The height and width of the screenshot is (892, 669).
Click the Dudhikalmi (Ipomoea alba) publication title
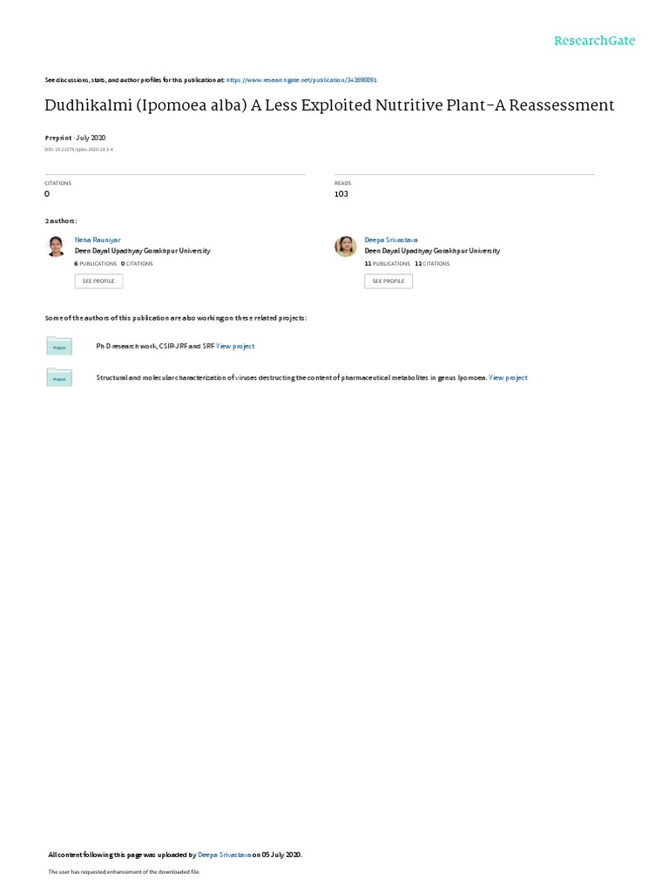[329, 105]
